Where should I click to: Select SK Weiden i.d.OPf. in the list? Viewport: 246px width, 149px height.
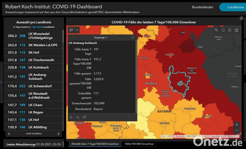coord(33,45)
